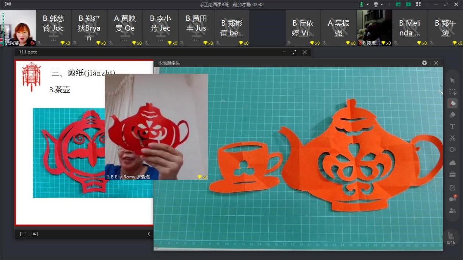Open chat messages with red badge

coord(452,199)
